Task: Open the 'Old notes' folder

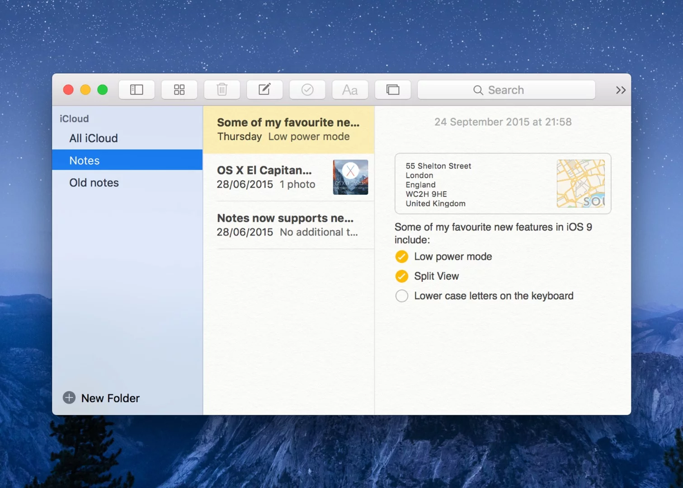Action: coord(94,183)
